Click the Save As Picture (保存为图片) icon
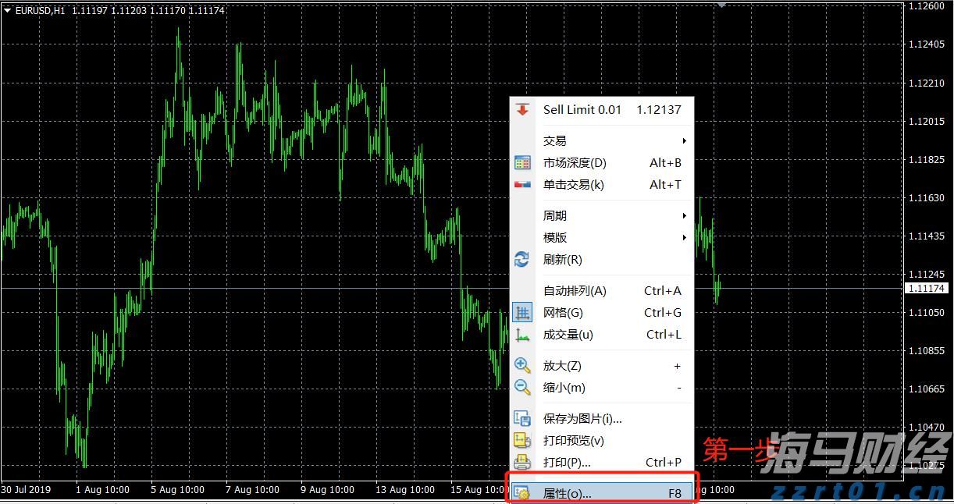954x504 pixels. [x=522, y=418]
